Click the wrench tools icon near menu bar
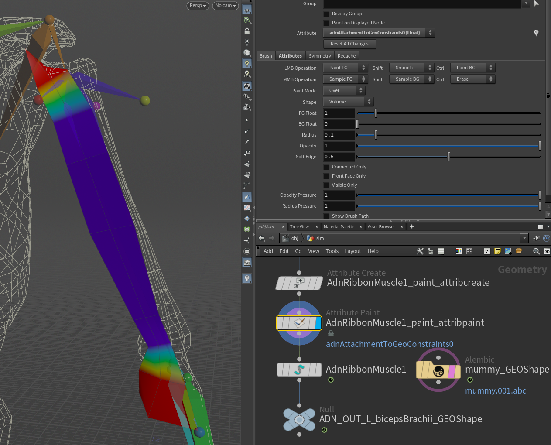Viewport: 551px width, 445px height. coord(420,251)
